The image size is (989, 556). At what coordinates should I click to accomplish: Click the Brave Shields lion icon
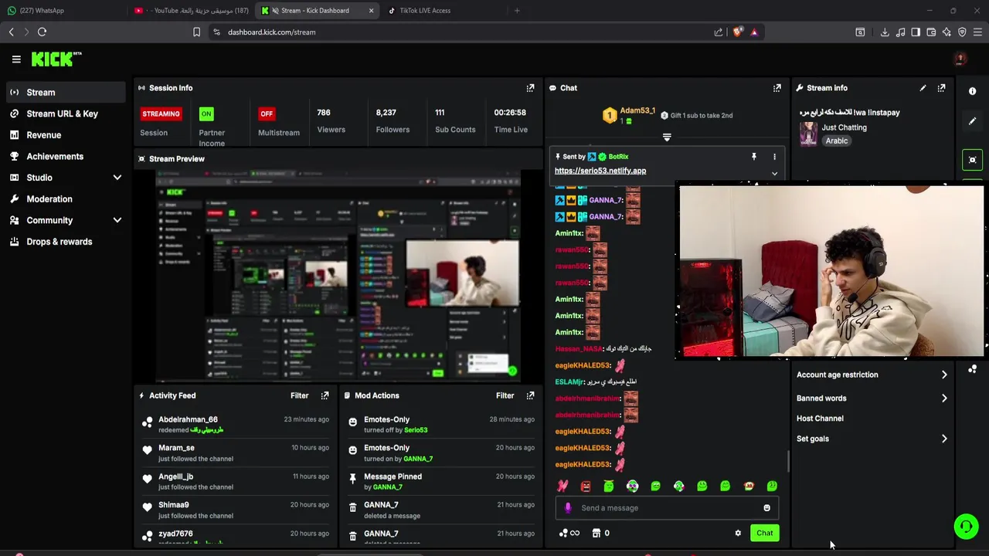737,32
